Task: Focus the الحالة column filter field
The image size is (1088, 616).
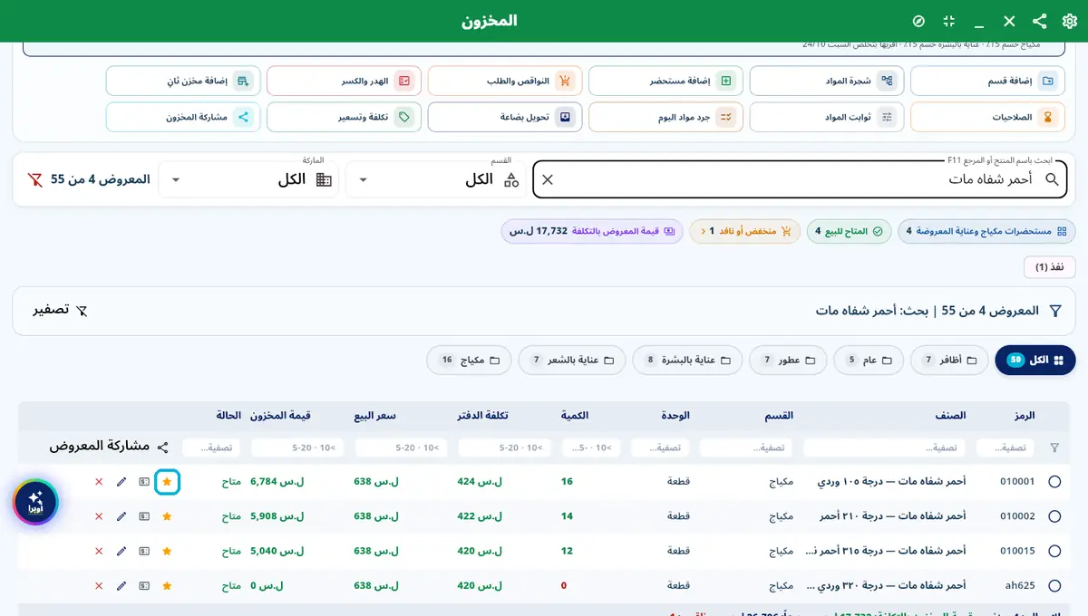Action: coord(212,448)
